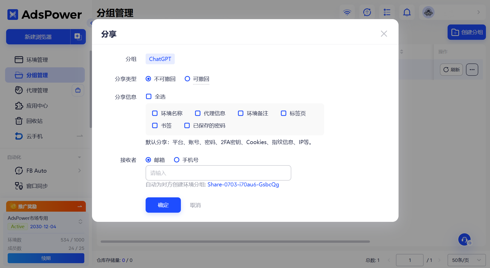Open recycle bin menu item
The height and width of the screenshot is (268, 490).
45,121
